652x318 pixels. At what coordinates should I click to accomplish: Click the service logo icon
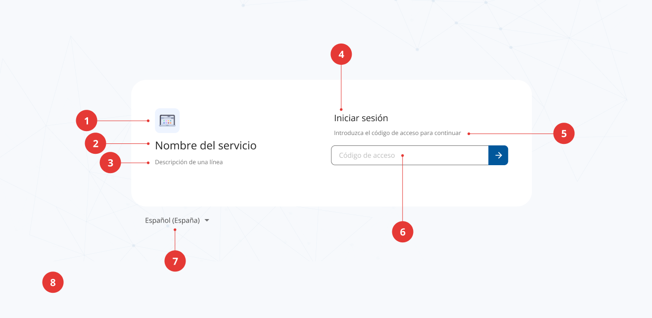(167, 120)
